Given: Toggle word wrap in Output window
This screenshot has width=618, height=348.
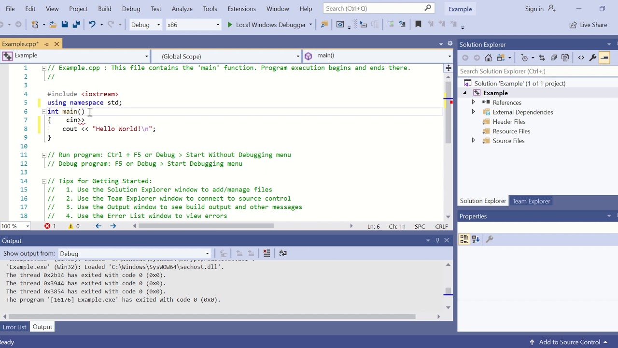Looking at the screenshot, I should click(x=283, y=253).
